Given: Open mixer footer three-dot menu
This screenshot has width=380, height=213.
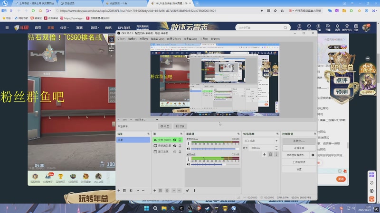Looking at the screenshot, I should 194,191.
